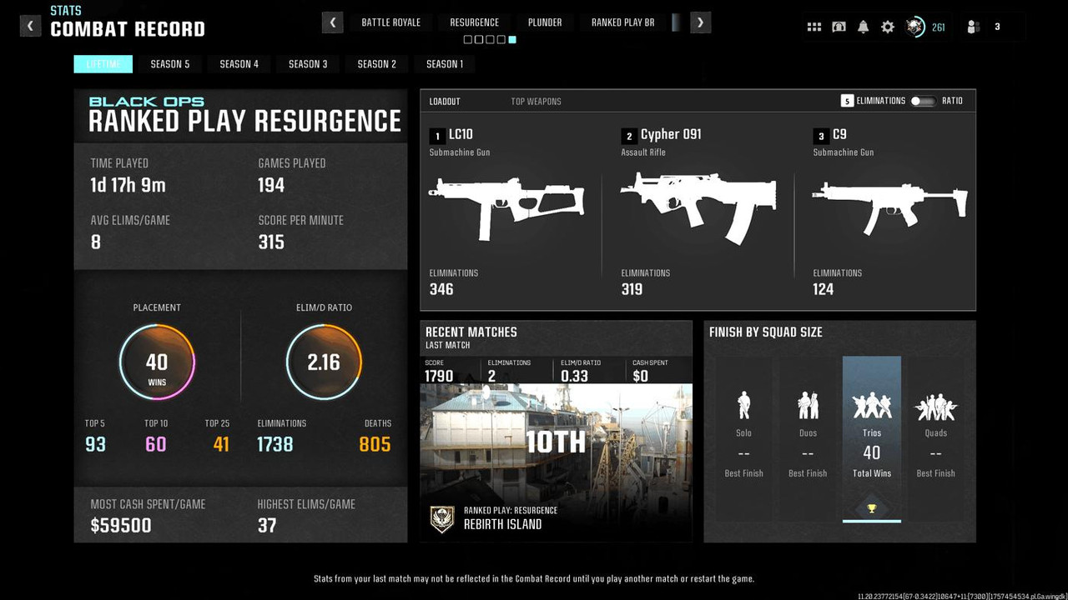Click the Trios squad size icon
1068x600 pixels.
pos(872,405)
